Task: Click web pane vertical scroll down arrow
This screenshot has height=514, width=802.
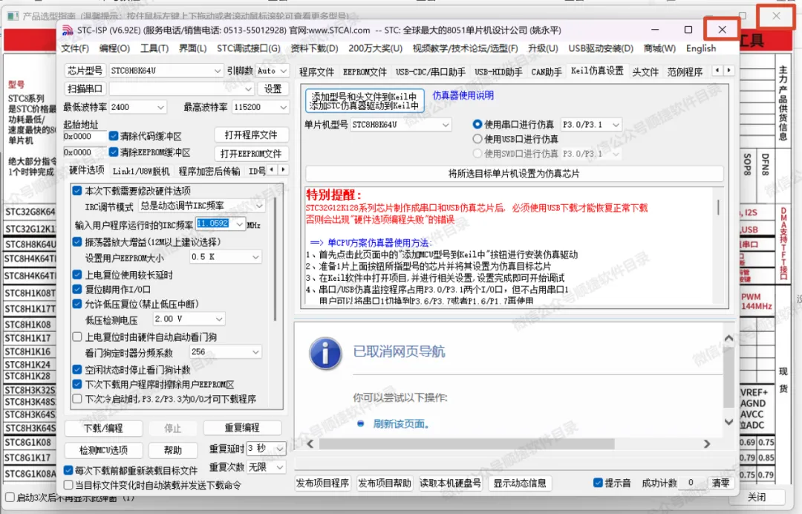Action: coord(729,422)
